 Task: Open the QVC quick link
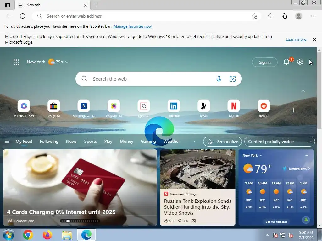tap(143, 109)
